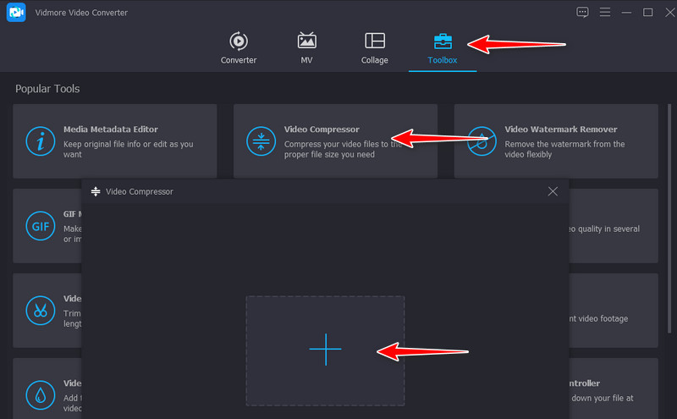The width and height of the screenshot is (677, 419).
Task: Click the partially hidden Controller tool card
Action: tap(614, 389)
